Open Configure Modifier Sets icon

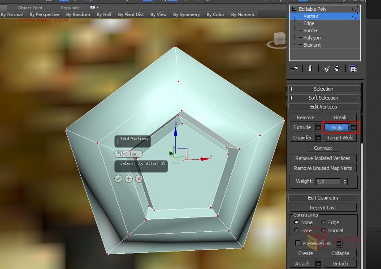click(x=353, y=68)
